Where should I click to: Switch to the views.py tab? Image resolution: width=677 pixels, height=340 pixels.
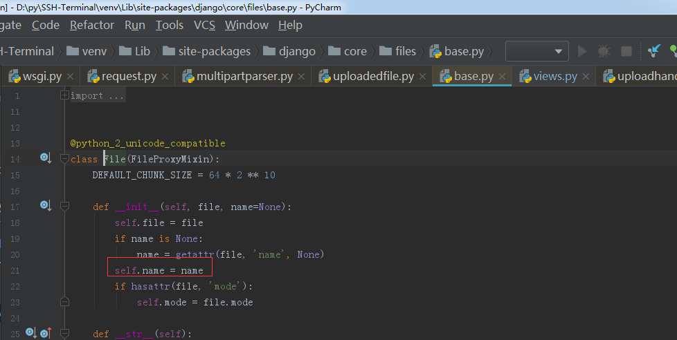554,76
